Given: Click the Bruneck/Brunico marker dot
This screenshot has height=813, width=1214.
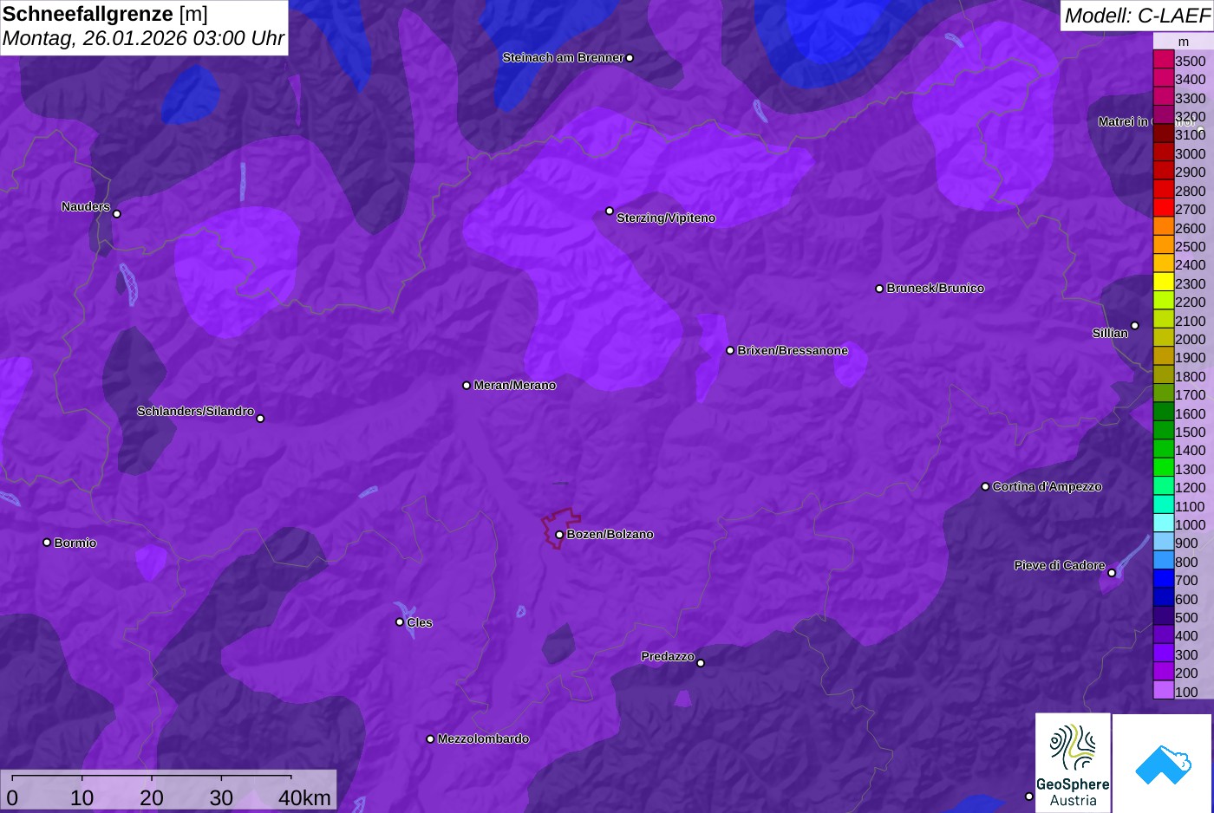Looking at the screenshot, I should (x=879, y=289).
